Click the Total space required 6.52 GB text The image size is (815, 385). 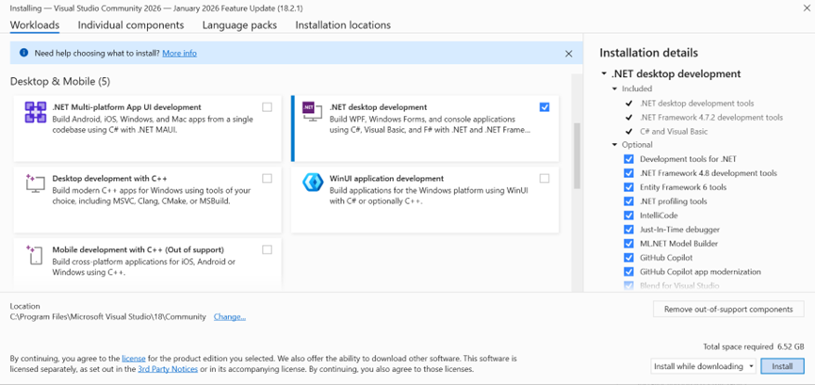[x=754, y=346]
